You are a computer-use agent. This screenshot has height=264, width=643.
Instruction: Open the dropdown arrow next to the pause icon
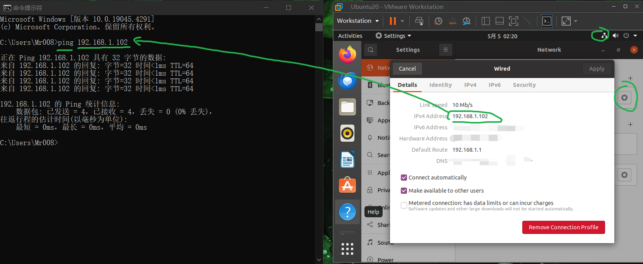click(402, 21)
